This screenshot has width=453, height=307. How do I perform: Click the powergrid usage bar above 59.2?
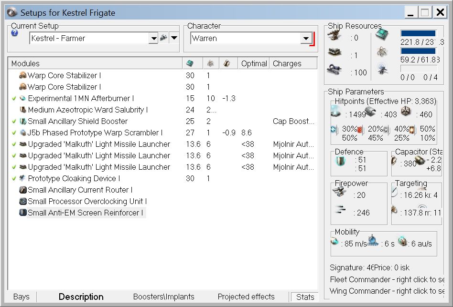click(419, 51)
